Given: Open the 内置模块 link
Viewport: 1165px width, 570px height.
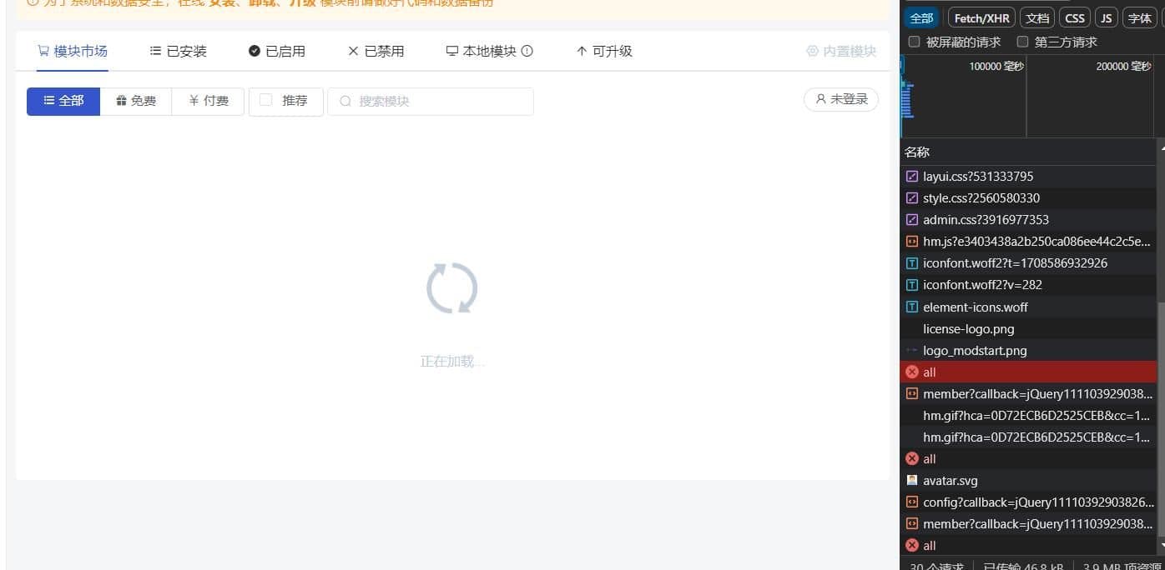Looking at the screenshot, I should pos(841,51).
